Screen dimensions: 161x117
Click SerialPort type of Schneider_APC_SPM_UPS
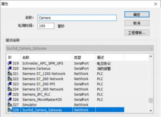(x=82, y=63)
